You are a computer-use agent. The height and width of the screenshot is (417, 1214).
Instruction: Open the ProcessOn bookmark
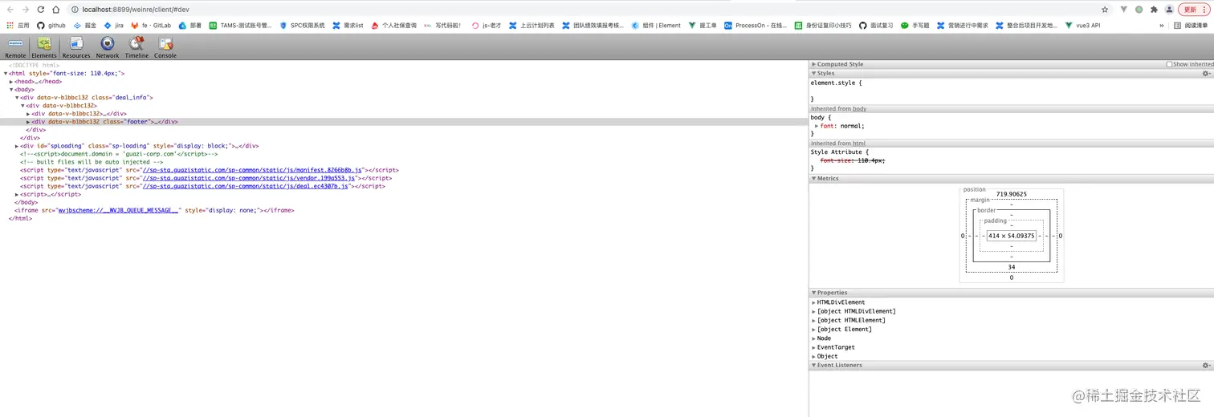[x=756, y=25]
